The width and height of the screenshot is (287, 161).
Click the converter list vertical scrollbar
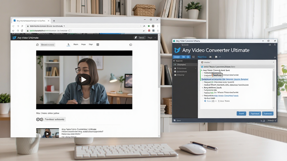(x=274, y=81)
